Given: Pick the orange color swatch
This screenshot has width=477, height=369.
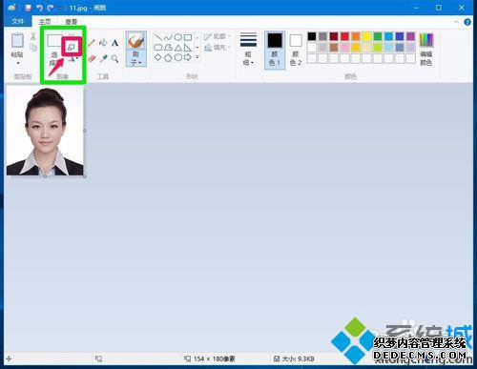Looking at the screenshot, I should (356, 36).
